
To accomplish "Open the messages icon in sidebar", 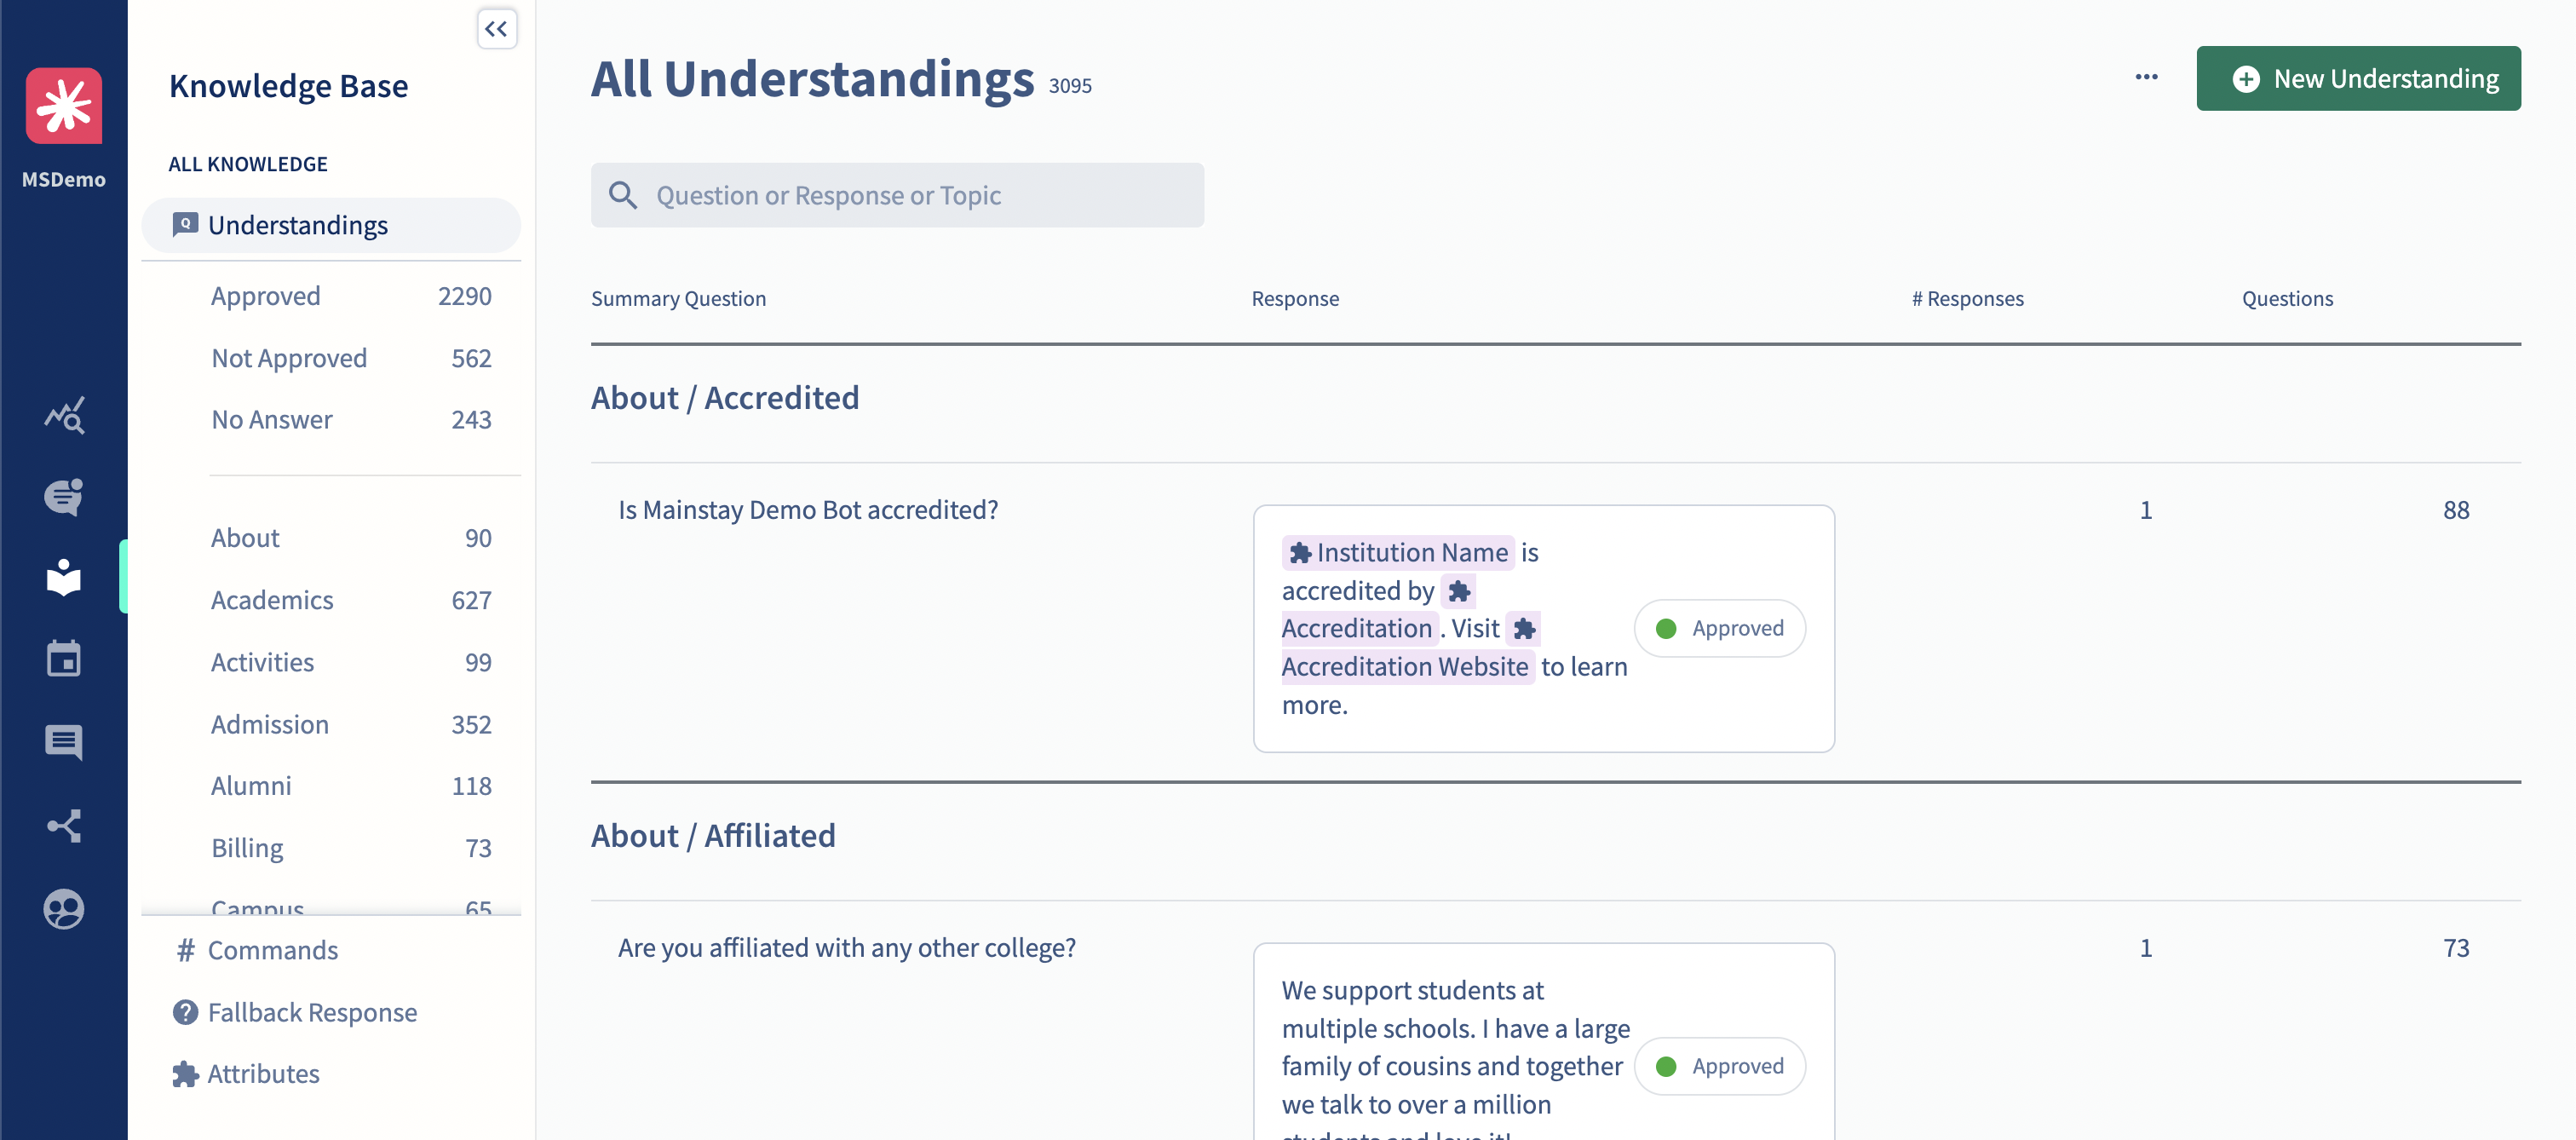I will [64, 742].
